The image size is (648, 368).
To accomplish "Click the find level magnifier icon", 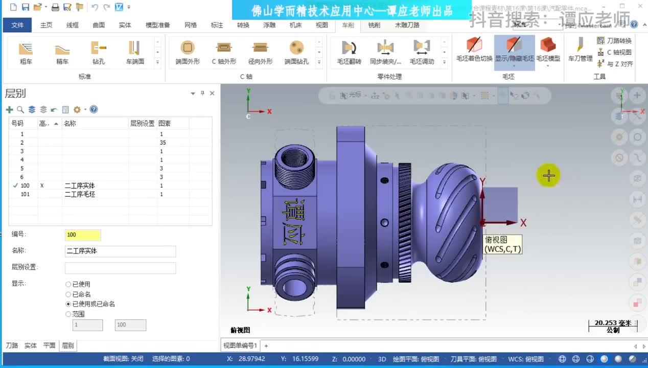I will pyautogui.click(x=20, y=109).
